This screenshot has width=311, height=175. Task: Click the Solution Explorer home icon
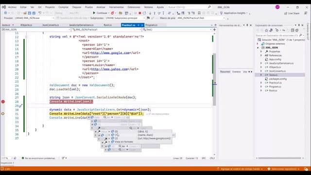266,30
